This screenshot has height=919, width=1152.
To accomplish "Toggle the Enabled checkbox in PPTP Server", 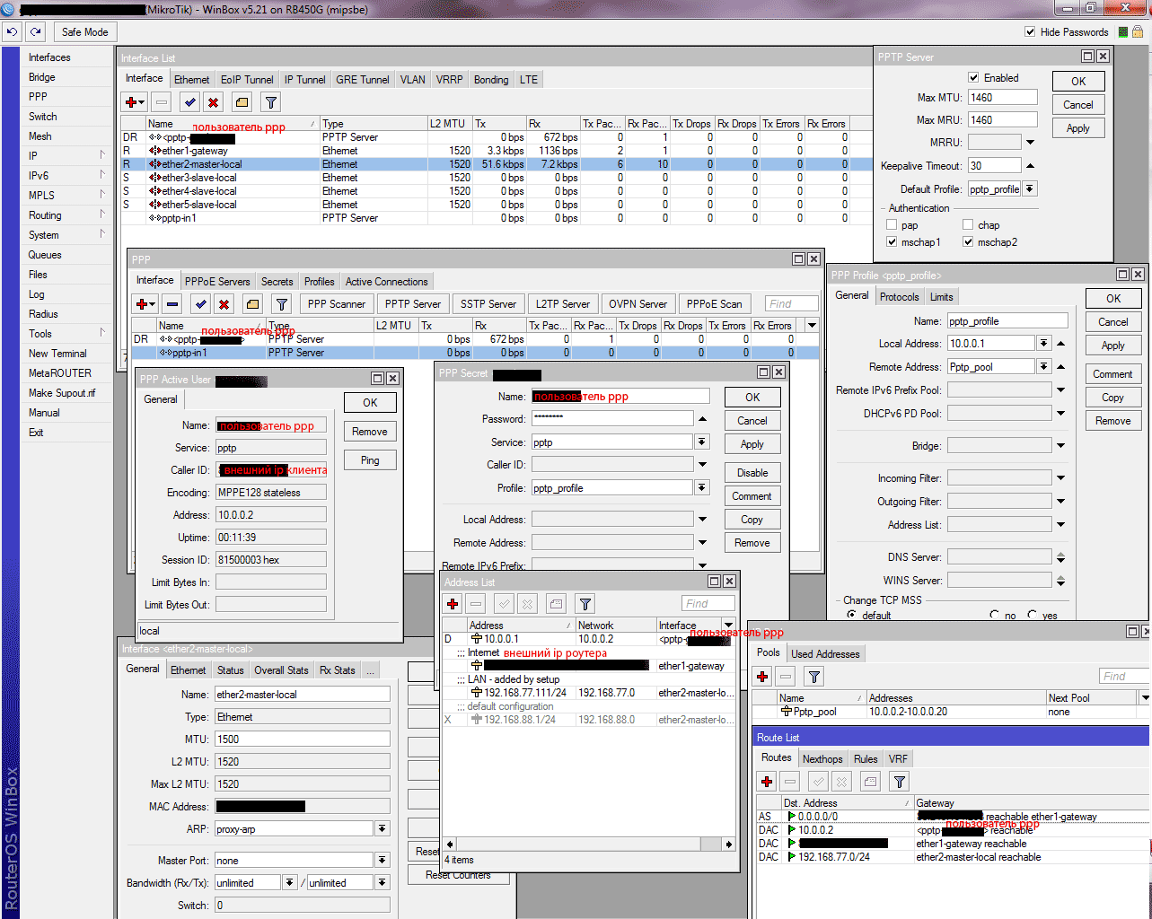I will point(973,78).
